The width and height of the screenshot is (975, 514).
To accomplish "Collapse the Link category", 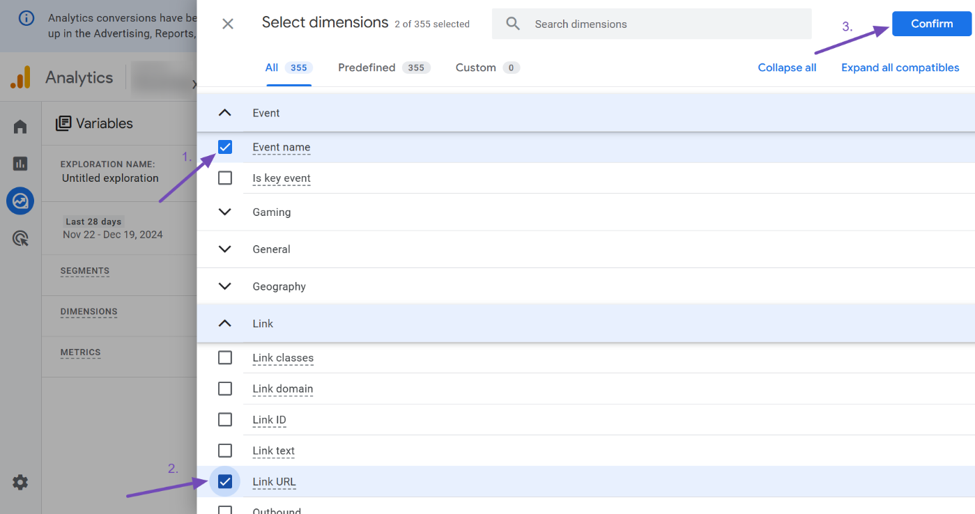I will click(x=224, y=323).
